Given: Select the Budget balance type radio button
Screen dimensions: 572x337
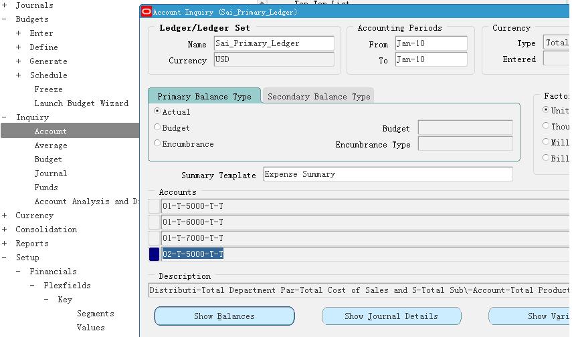Looking at the screenshot, I should (157, 127).
